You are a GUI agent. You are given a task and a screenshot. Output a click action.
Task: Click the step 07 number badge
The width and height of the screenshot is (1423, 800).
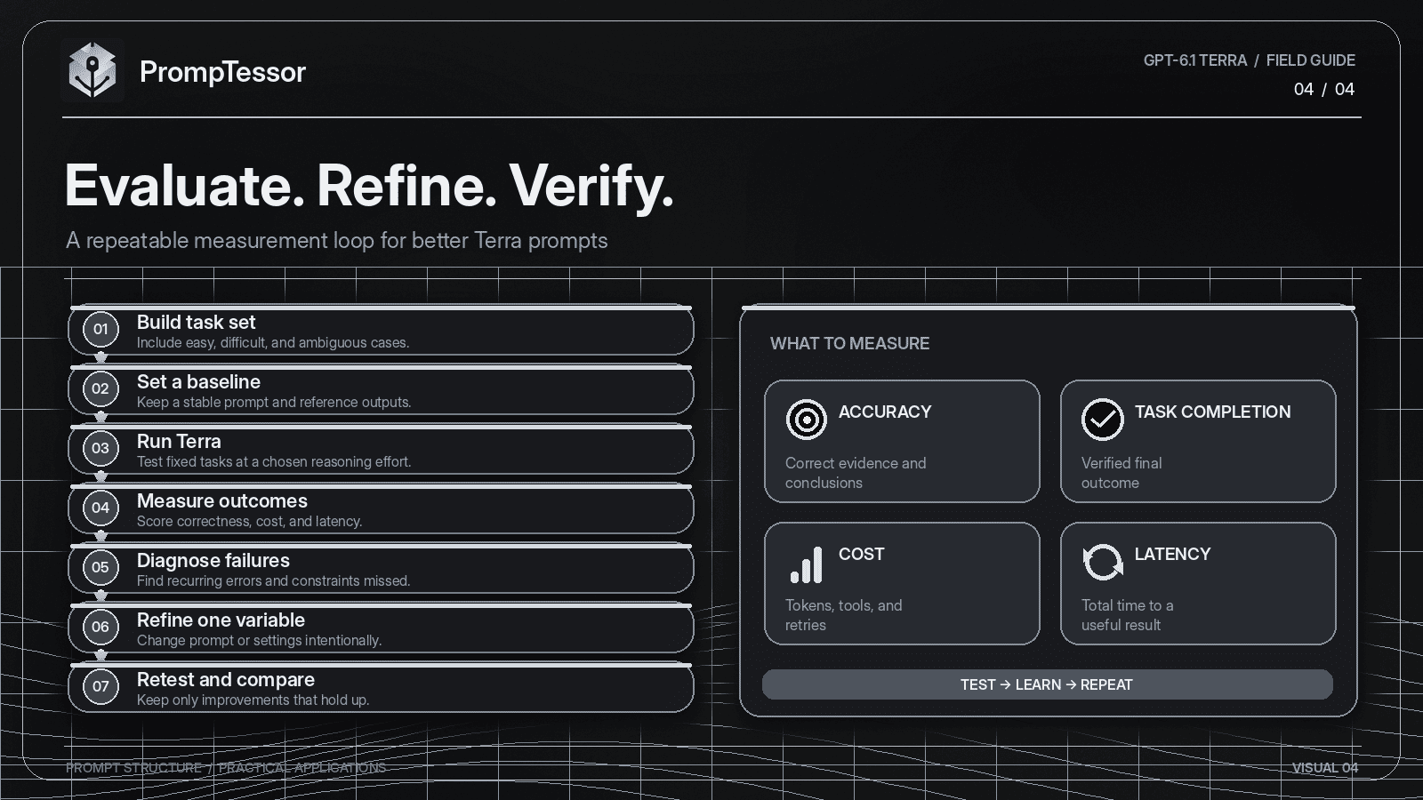tap(100, 686)
